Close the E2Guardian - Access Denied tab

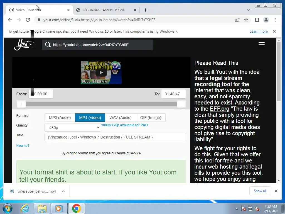click(x=135, y=10)
